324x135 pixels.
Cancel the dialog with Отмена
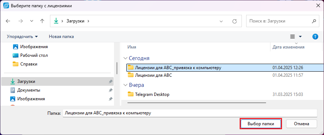(x=302, y=124)
